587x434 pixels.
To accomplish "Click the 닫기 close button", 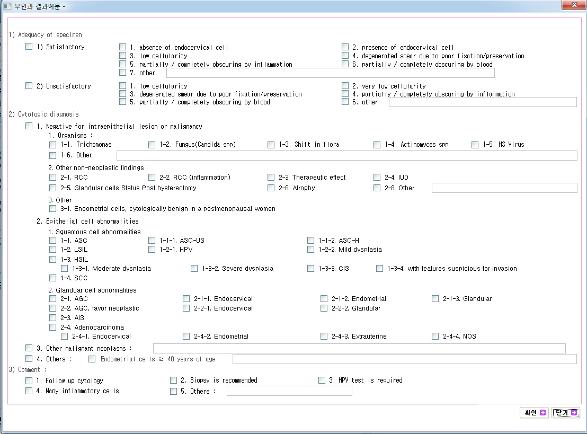I will point(565,413).
